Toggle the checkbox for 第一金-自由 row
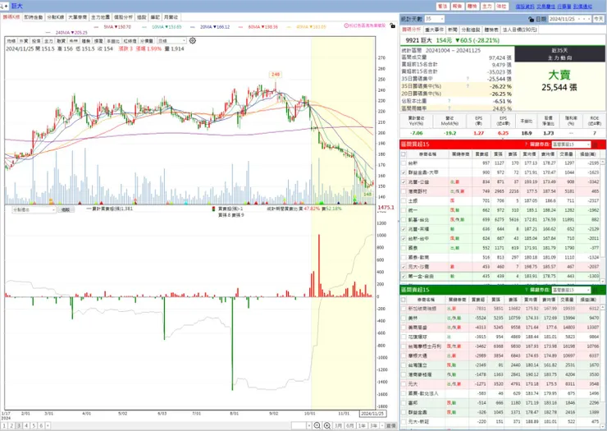 pos(404,277)
